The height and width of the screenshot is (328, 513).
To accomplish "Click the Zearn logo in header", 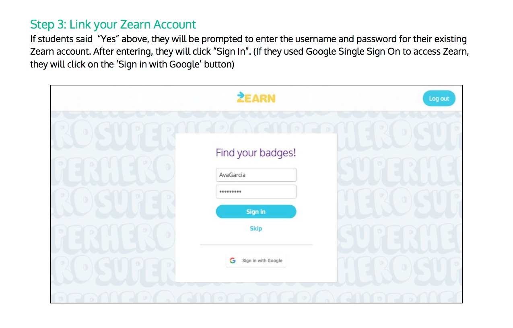I will 256,98.
